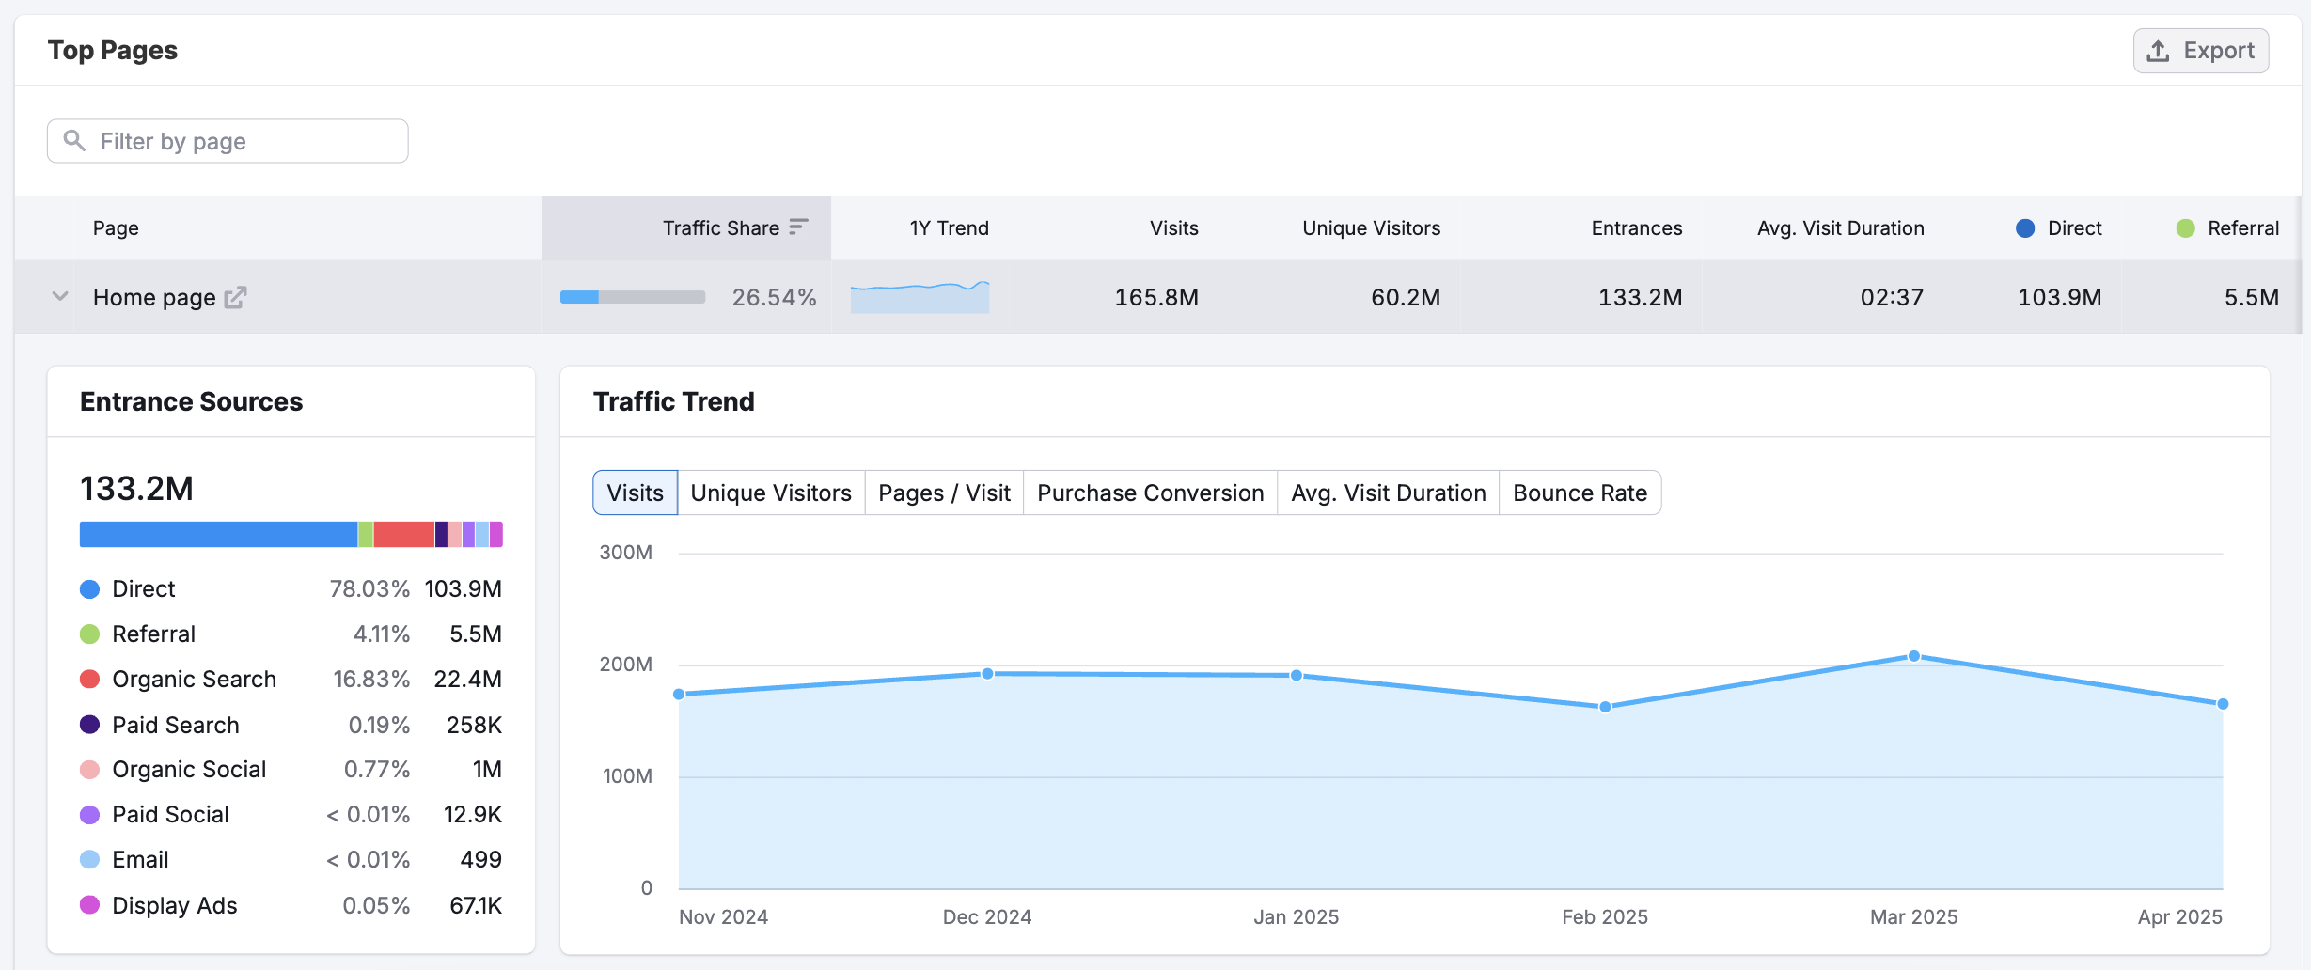Click the Paid Search legend dot

click(90, 725)
